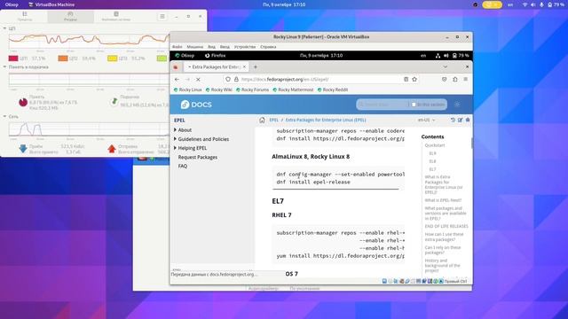568x319 pixels.
Task: Expand Helping EPEL in sidebar
Action: [x=176, y=148]
